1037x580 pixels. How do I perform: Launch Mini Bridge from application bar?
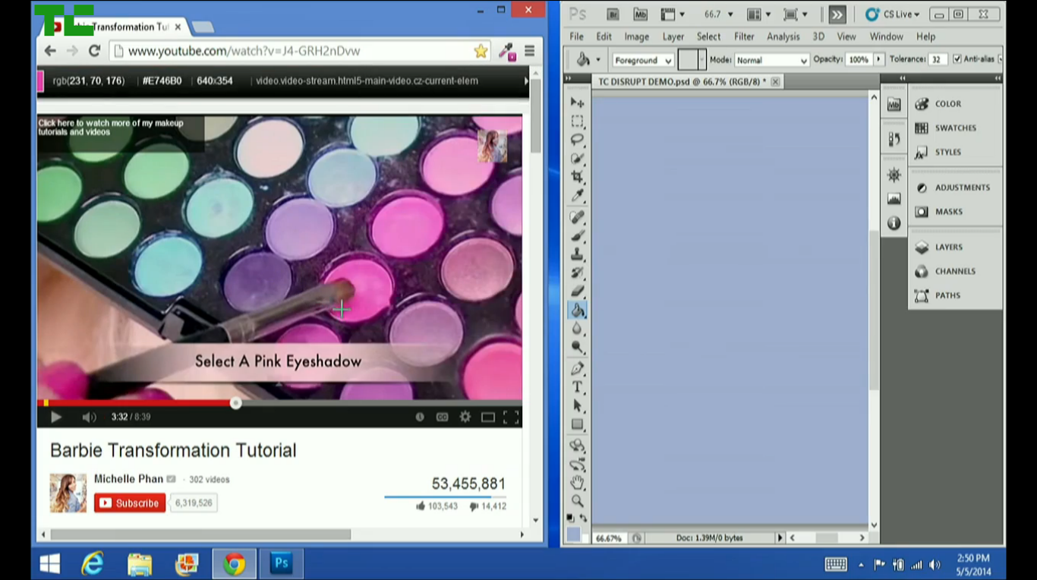click(641, 14)
